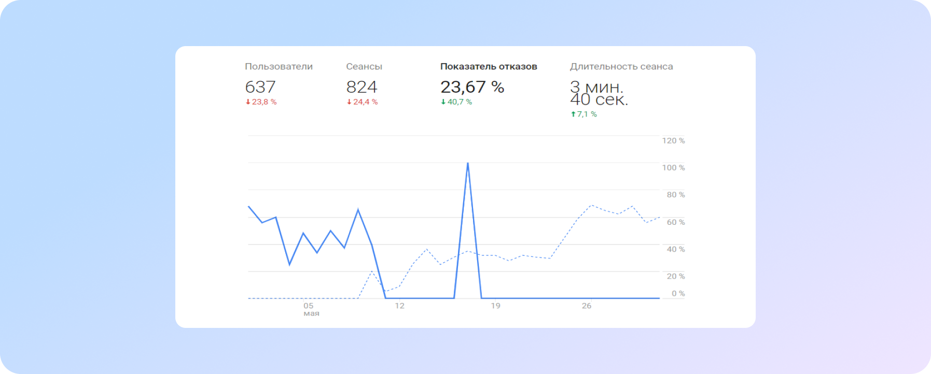This screenshot has height=374, width=931.
Task: Click the 0 % axis label
Action: click(x=678, y=293)
